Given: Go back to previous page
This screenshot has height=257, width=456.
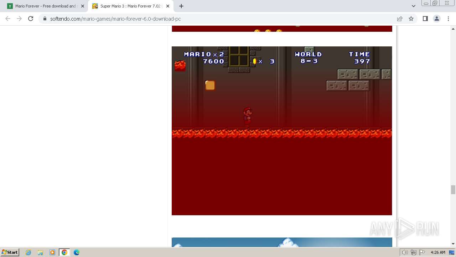Looking at the screenshot, I should [x=8, y=19].
